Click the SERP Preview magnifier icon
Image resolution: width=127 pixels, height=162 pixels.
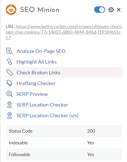pos(9,94)
